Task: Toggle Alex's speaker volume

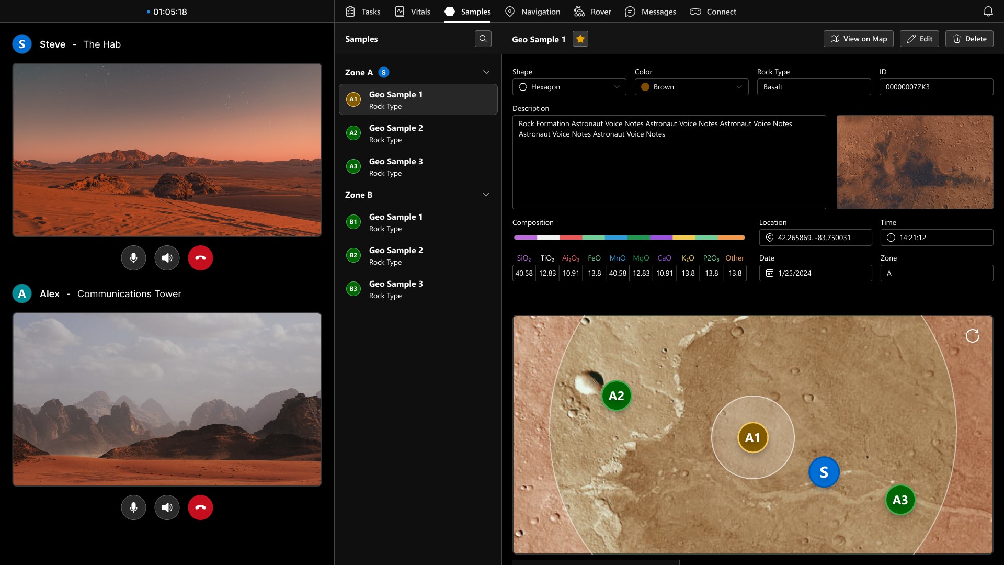Action: [x=167, y=507]
